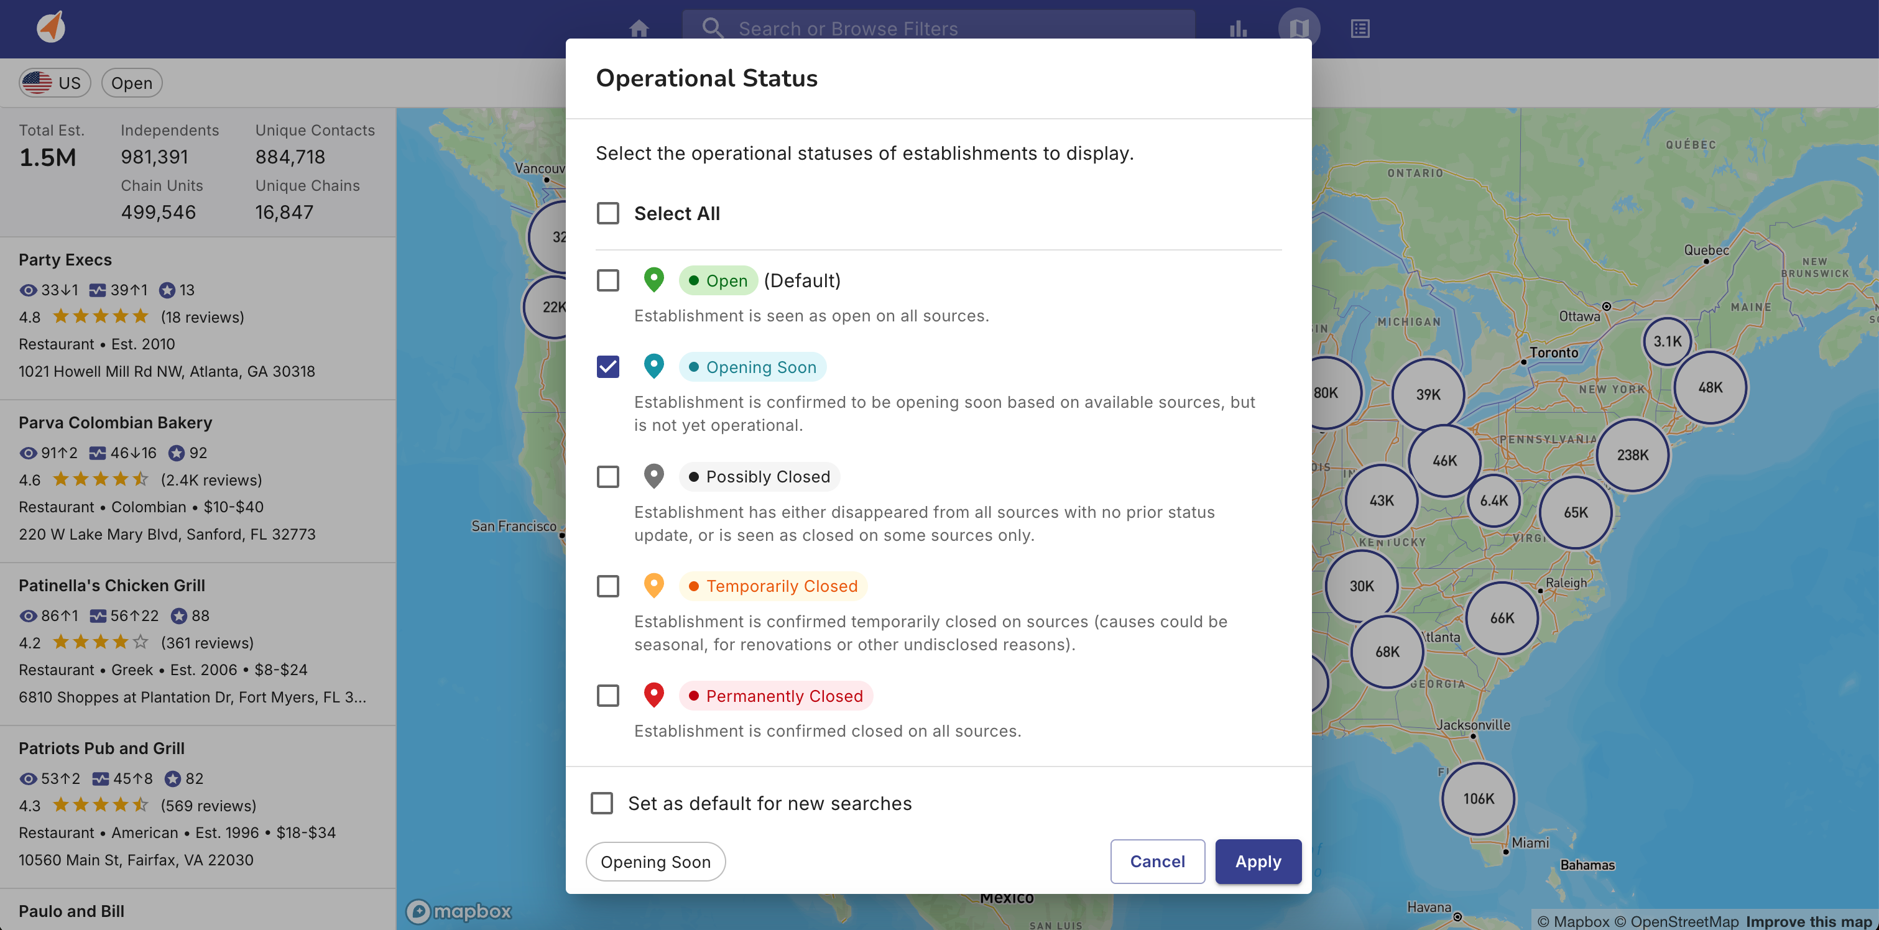Viewport: 1879px width, 930px height.
Task: Click the red Permanently Closed pin icon
Action: (653, 695)
